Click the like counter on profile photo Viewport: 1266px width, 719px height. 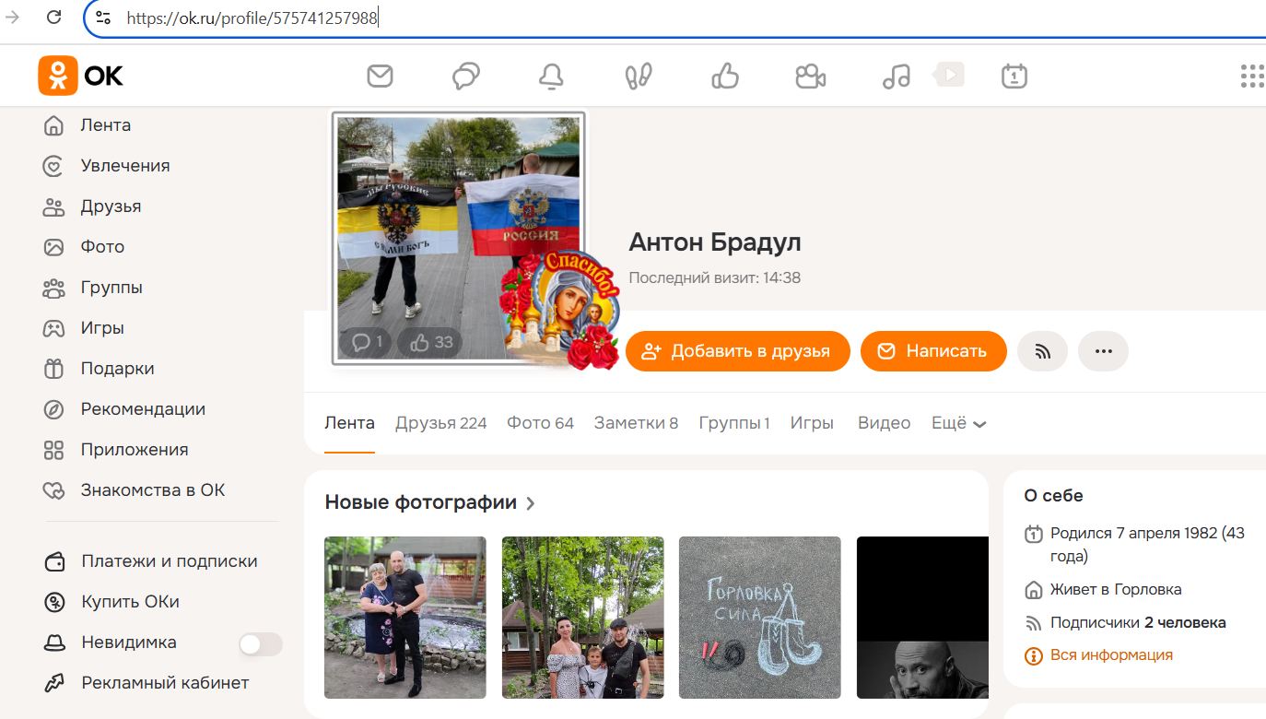tap(431, 343)
